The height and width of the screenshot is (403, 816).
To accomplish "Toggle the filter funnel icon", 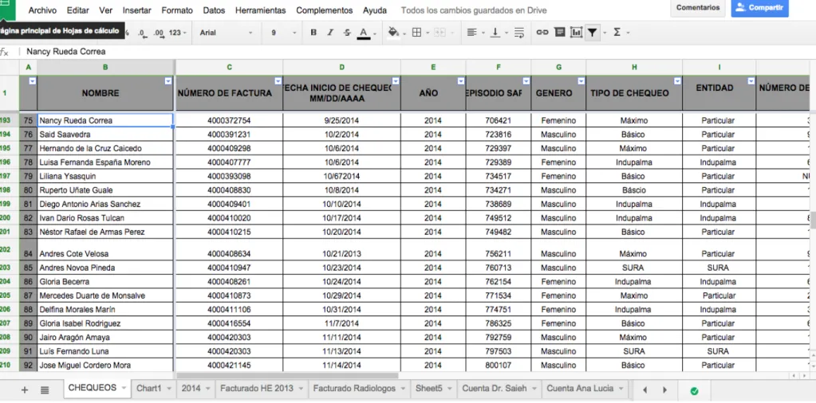I will click(x=592, y=32).
